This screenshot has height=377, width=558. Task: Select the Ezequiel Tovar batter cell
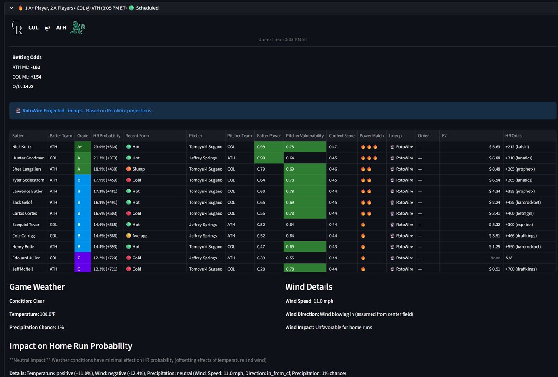click(x=28, y=225)
